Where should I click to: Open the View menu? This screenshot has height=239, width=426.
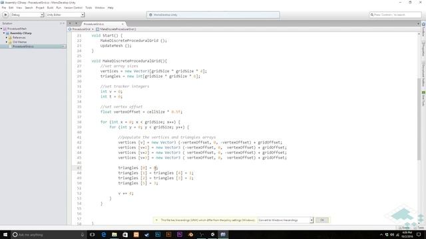[x=19, y=7]
